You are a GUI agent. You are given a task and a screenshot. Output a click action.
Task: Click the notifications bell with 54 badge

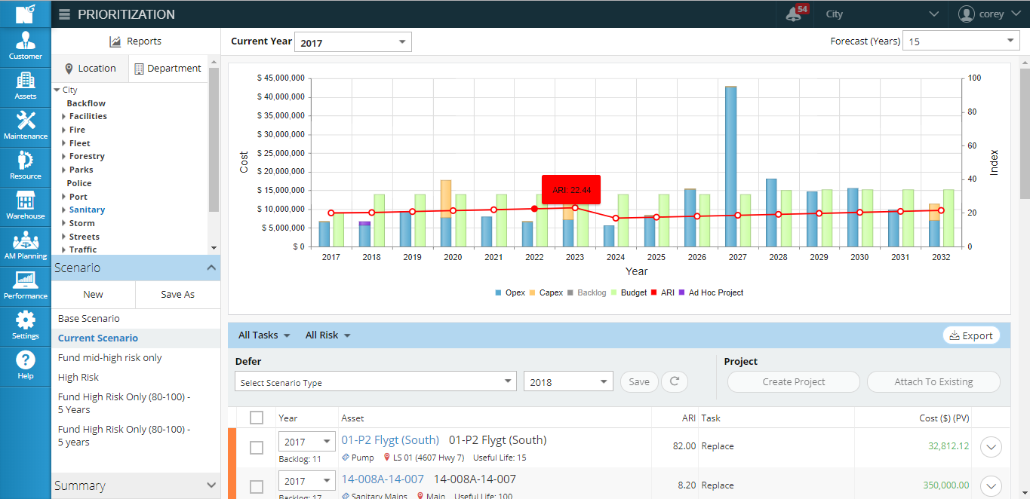tap(795, 14)
